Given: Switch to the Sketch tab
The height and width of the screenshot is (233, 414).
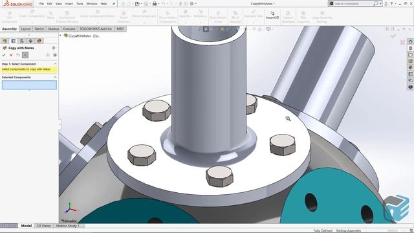Looking at the screenshot, I should tap(39, 28).
